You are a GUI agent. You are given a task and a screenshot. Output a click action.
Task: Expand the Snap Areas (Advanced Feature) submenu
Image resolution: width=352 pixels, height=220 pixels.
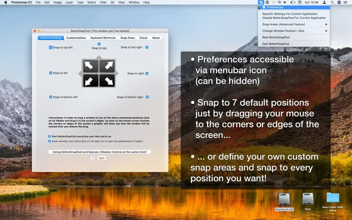294,24
